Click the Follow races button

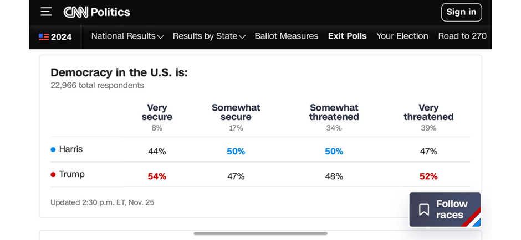click(445, 210)
